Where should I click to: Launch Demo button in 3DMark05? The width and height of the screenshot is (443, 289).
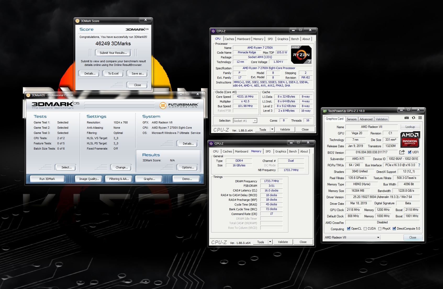(187, 179)
